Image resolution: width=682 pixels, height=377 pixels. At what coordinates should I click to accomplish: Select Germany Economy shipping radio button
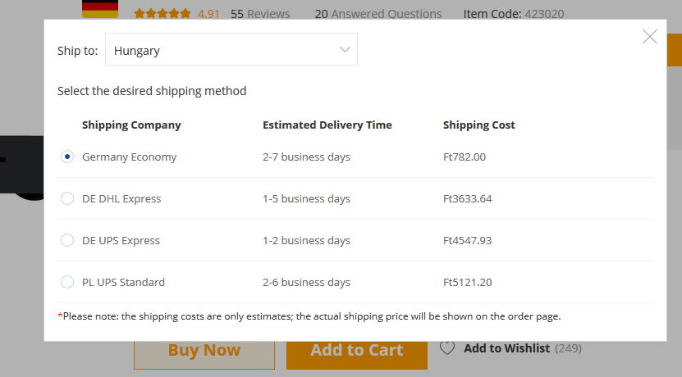click(x=67, y=157)
